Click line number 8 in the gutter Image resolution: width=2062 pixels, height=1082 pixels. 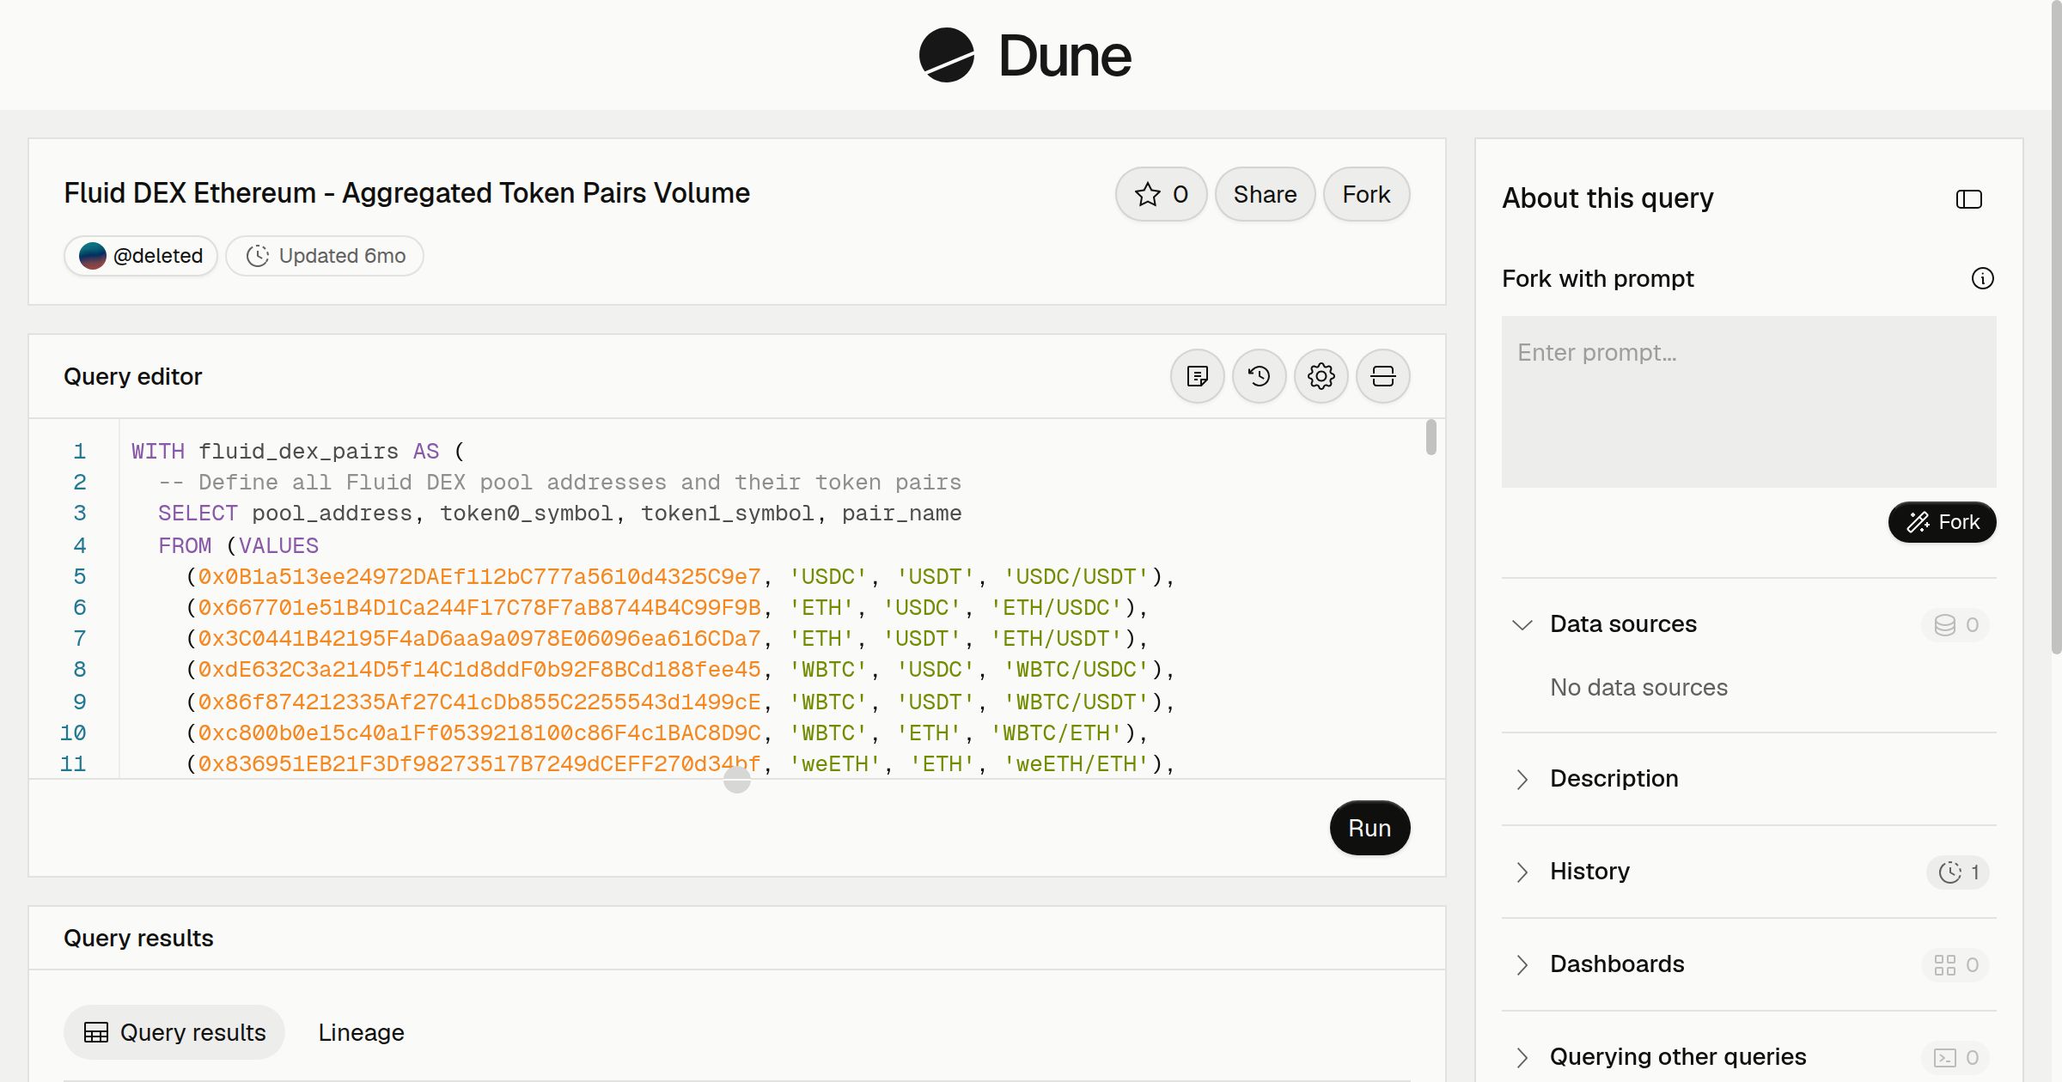pyautogui.click(x=79, y=669)
